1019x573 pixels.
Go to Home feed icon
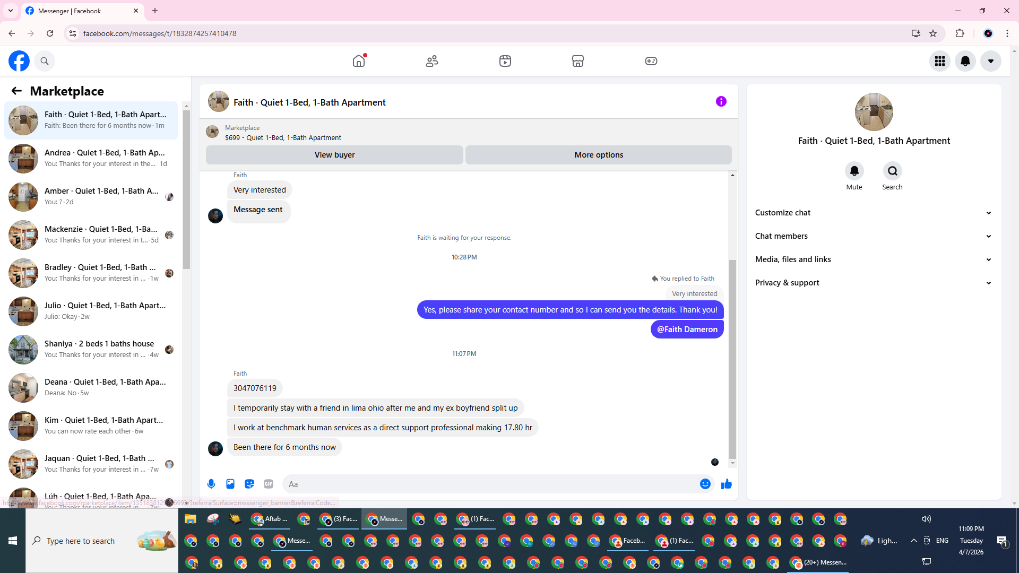[359, 61]
